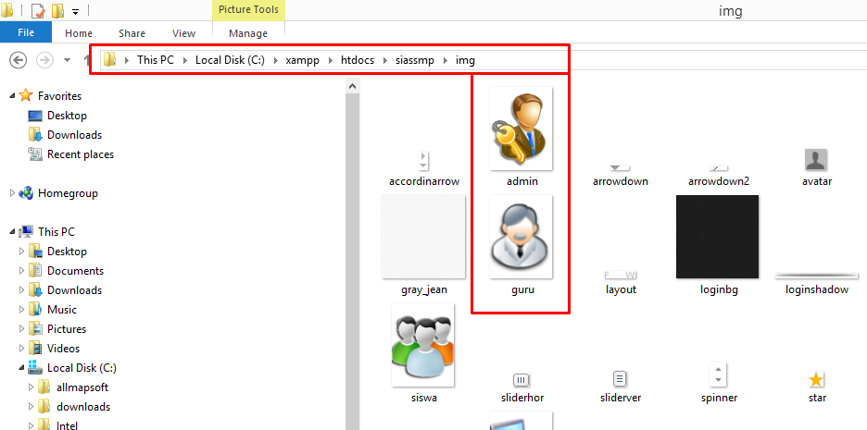Select the sliderver image file
Viewport: 867px width, 430px height.
(620, 387)
